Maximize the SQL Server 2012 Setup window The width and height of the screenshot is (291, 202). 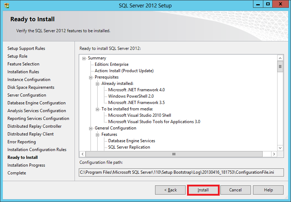pyautogui.click(x=268, y=4)
